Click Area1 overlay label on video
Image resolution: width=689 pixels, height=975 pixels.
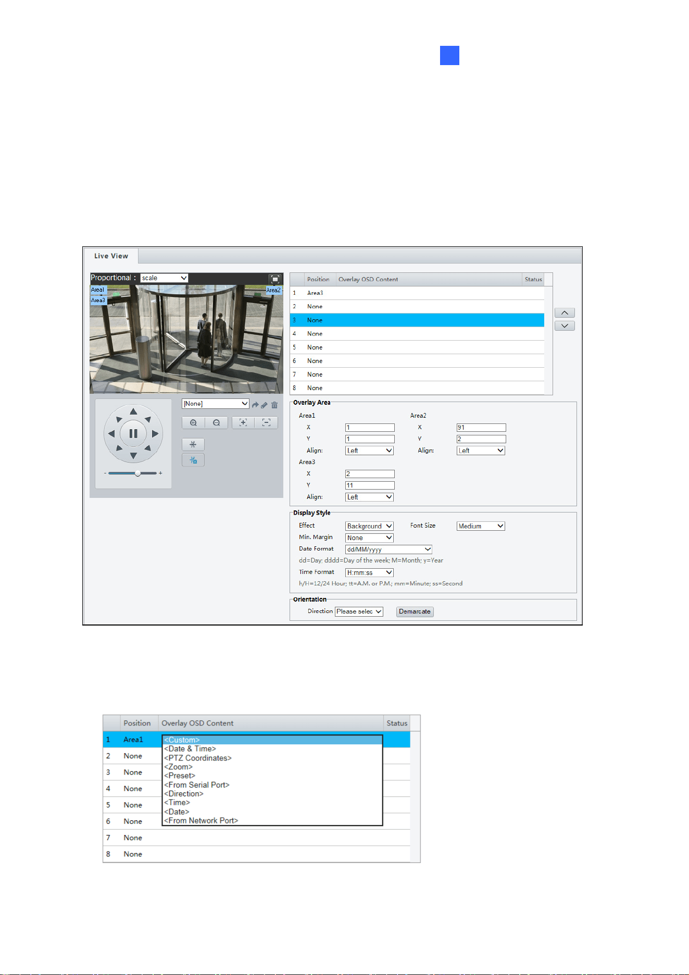coord(98,290)
